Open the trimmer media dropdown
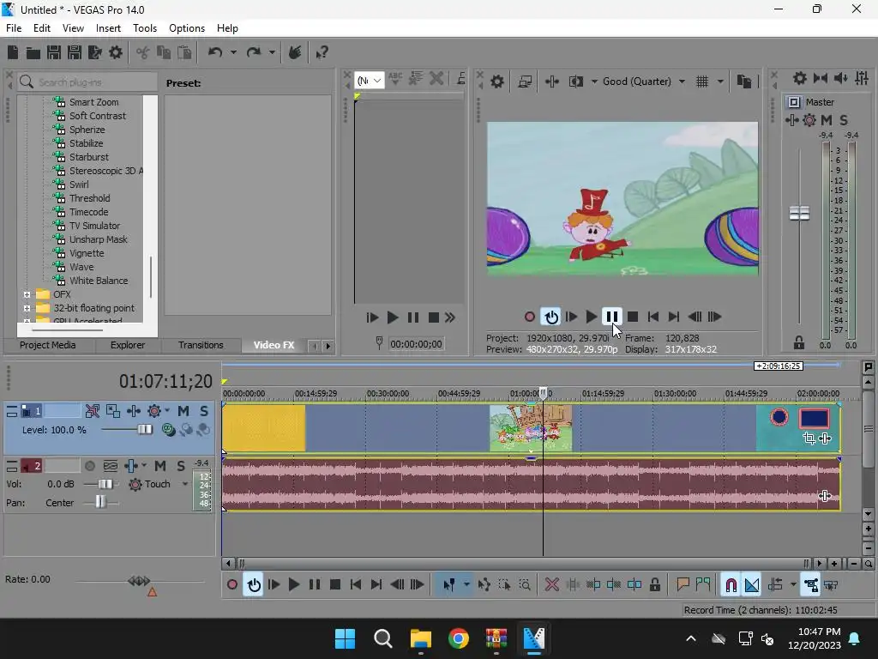This screenshot has width=878, height=659. click(x=370, y=81)
